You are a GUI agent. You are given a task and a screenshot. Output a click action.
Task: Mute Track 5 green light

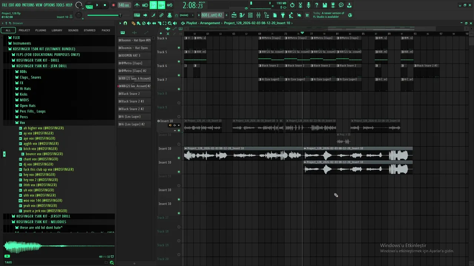(179, 61)
